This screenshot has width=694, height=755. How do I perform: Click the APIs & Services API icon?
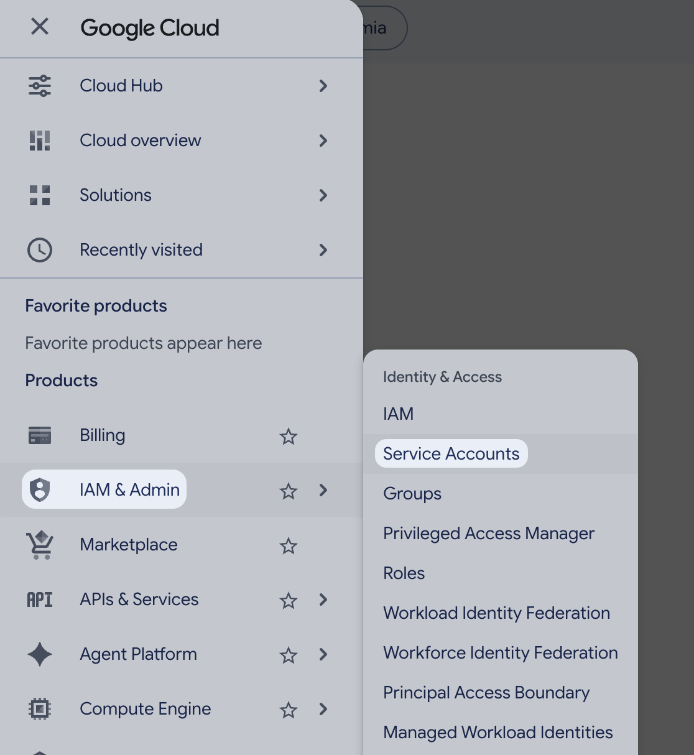coord(40,600)
